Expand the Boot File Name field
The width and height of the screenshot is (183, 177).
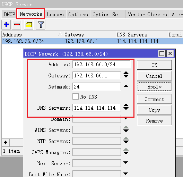pos(125,174)
